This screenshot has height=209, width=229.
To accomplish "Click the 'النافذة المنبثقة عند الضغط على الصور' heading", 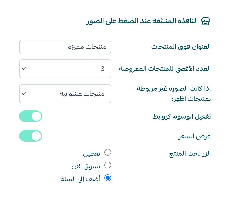I will [142, 21].
